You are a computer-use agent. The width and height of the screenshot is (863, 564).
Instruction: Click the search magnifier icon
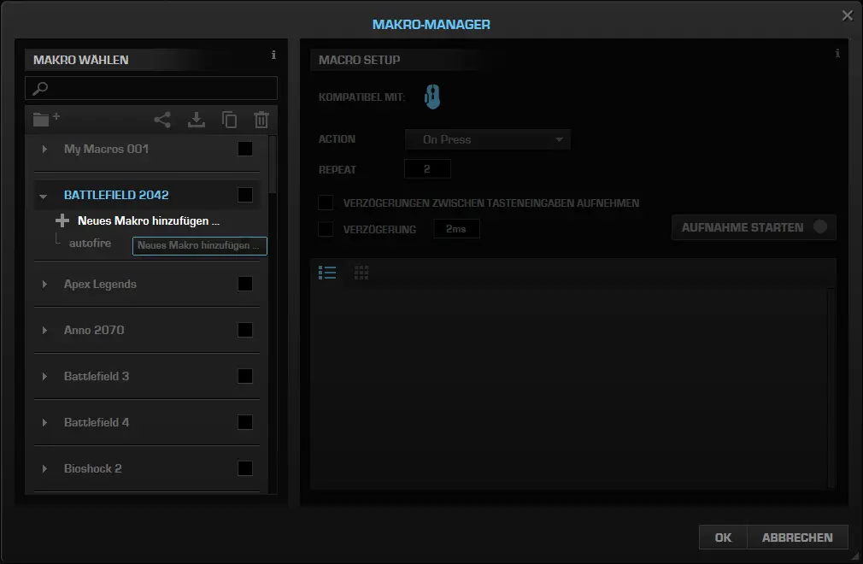pyautogui.click(x=40, y=88)
